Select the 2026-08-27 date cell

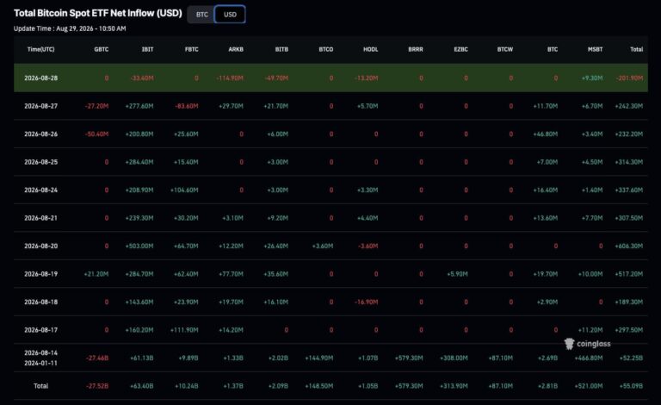41,106
